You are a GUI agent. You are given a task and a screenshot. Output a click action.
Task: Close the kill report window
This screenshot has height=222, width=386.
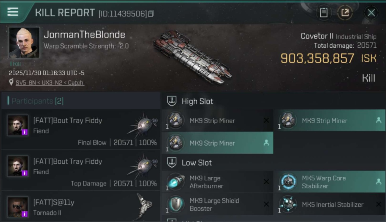coord(371,12)
